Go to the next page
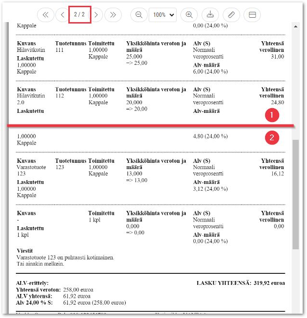The height and width of the screenshot is (318, 307). (96, 15)
